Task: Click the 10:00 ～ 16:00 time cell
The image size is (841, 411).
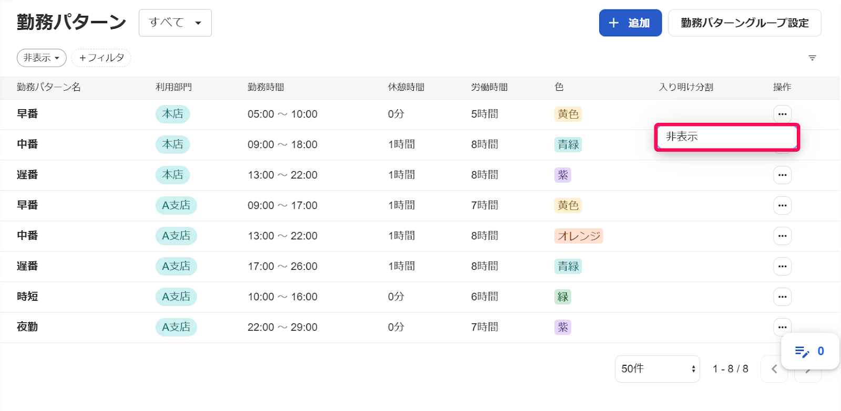Action: coord(282,297)
